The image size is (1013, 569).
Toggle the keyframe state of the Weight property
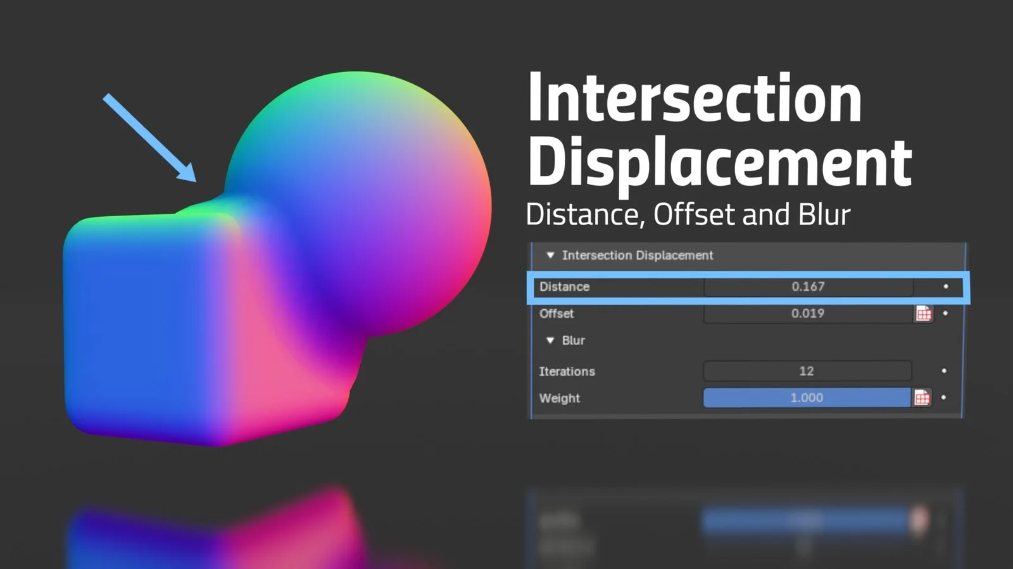[x=943, y=398]
